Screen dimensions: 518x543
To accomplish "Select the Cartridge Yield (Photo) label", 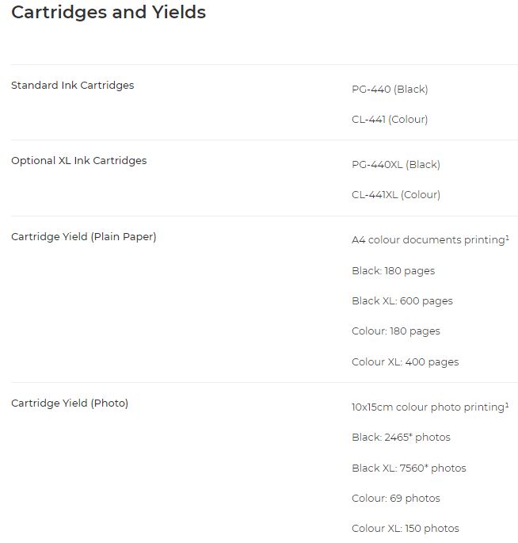I will click(x=70, y=403).
